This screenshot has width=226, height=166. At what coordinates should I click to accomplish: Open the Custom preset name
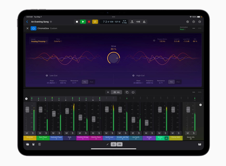pyautogui.click(x=54, y=28)
